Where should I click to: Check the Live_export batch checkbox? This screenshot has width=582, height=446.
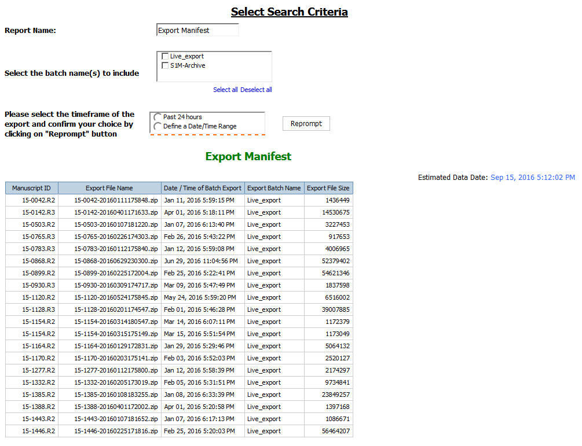(165, 56)
